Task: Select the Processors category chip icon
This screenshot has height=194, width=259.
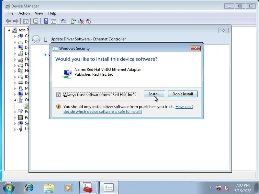Action: pos(21,117)
